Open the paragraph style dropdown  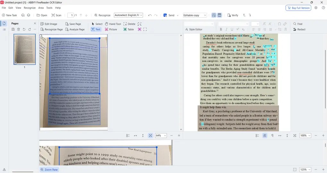tap(199, 24)
